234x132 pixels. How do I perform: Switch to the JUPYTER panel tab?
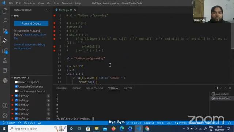(128, 88)
